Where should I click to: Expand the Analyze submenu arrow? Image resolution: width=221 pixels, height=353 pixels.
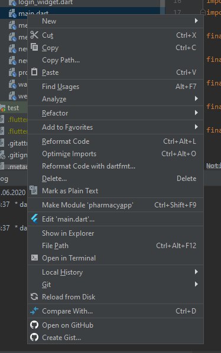tap(196, 98)
